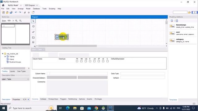Open the Scripting menu
This screenshot has width=198, height=111.
point(52,9)
